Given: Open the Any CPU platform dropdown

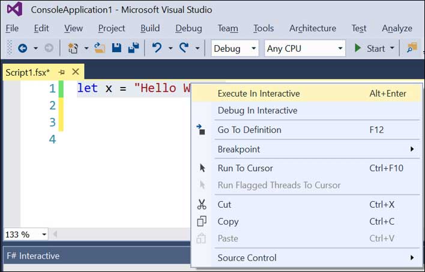Looking at the screenshot, I should [305, 49].
